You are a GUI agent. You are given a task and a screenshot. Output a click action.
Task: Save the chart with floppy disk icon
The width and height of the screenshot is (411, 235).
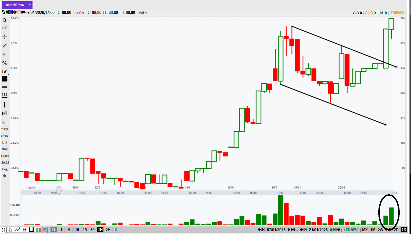(x=45, y=230)
